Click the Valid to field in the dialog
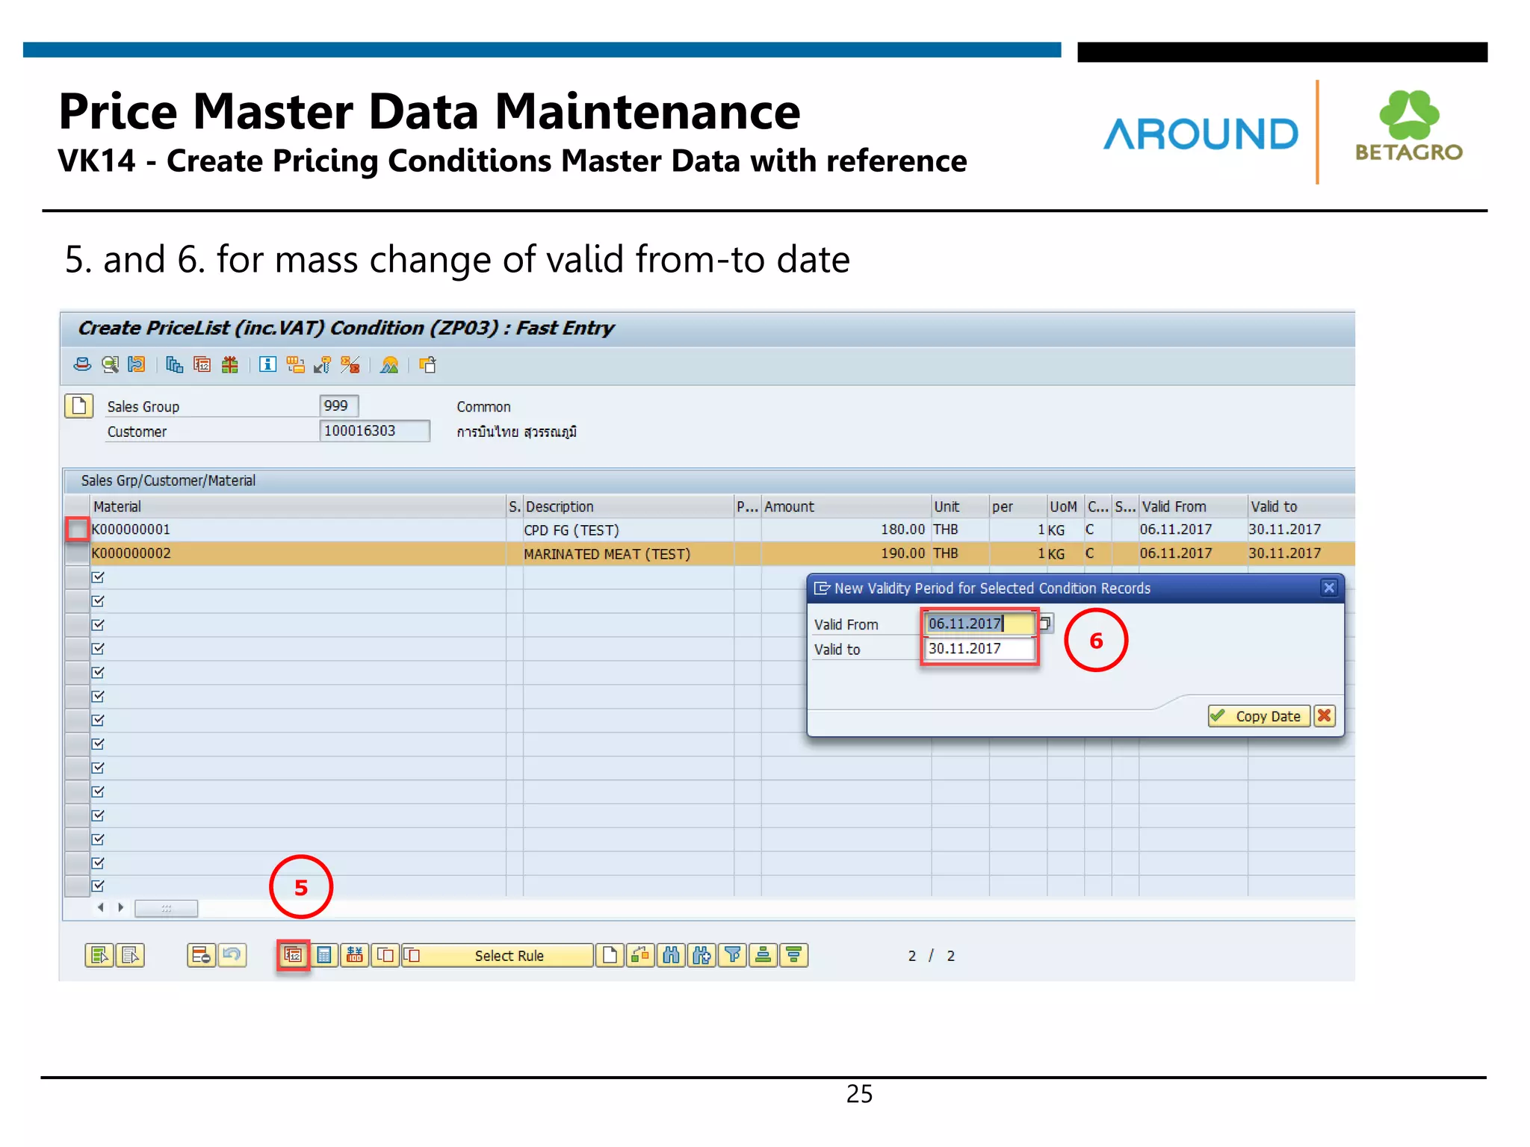 [x=979, y=648]
